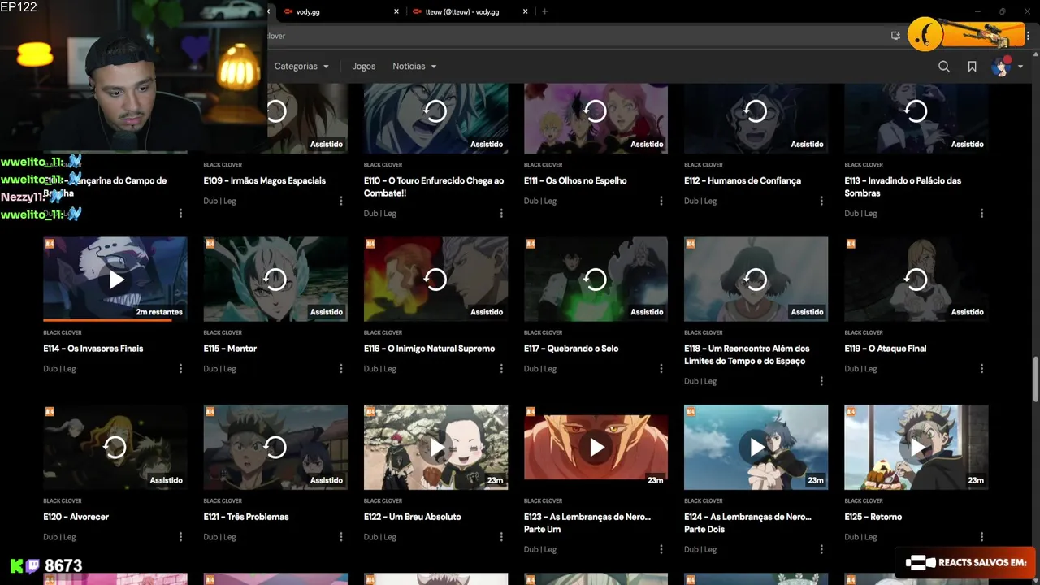The width and height of the screenshot is (1040, 585).
Task: Replay E113 Invadindo o Palácio thumbnail
Action: point(916,111)
